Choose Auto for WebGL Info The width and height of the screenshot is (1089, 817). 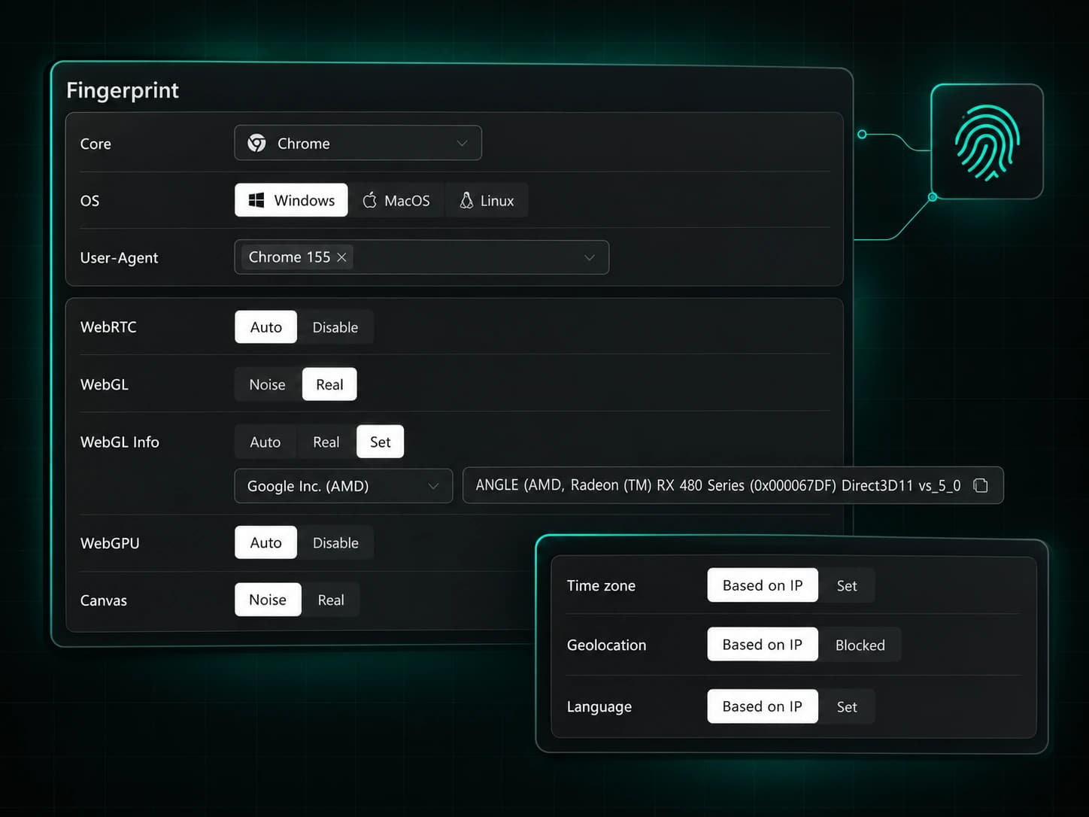click(x=265, y=442)
